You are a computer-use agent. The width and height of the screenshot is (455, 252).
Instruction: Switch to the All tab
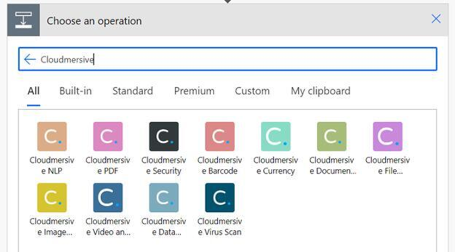click(x=34, y=91)
